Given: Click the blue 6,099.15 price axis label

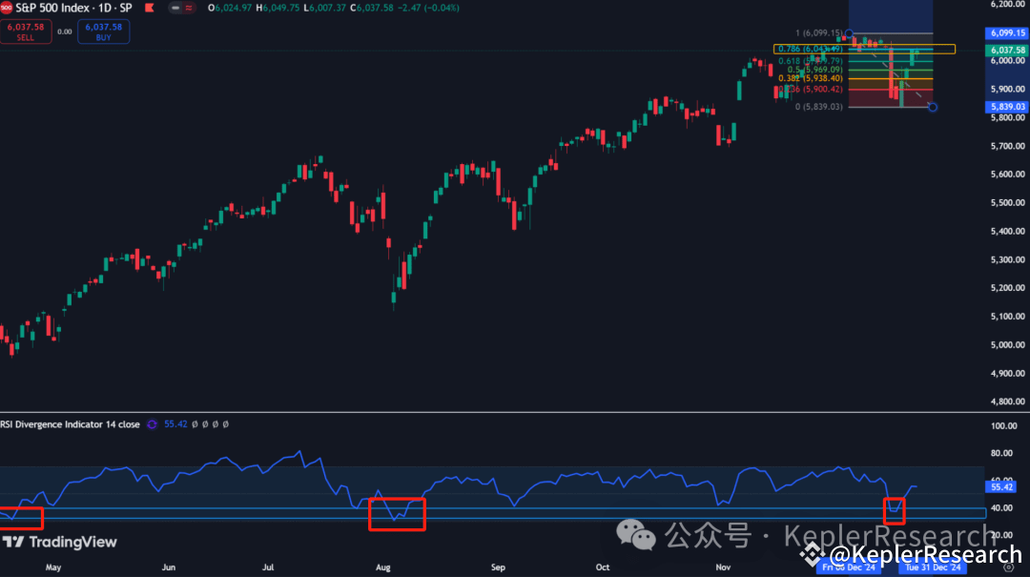Looking at the screenshot, I should (1007, 32).
